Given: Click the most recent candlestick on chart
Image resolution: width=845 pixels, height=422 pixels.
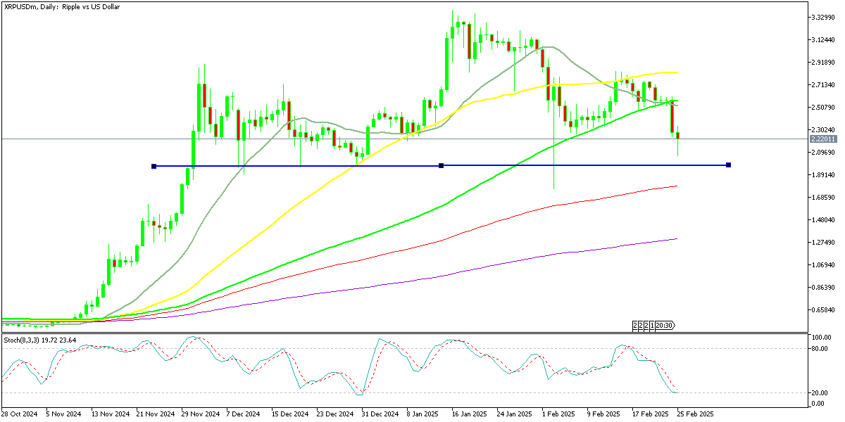Looking at the screenshot, I should (678, 136).
